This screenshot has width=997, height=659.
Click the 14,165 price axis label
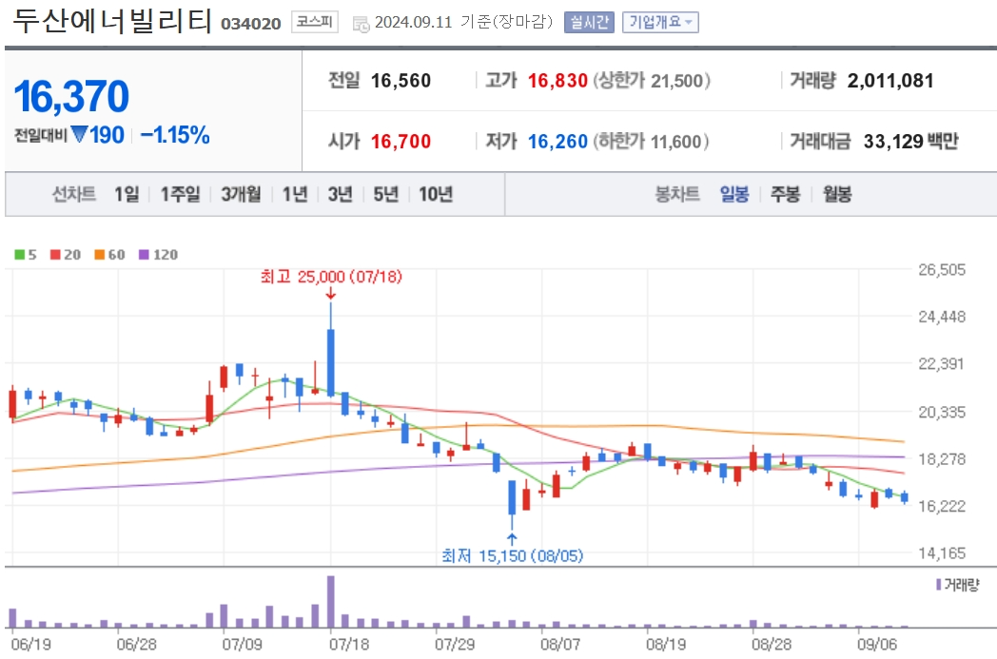pyautogui.click(x=942, y=552)
